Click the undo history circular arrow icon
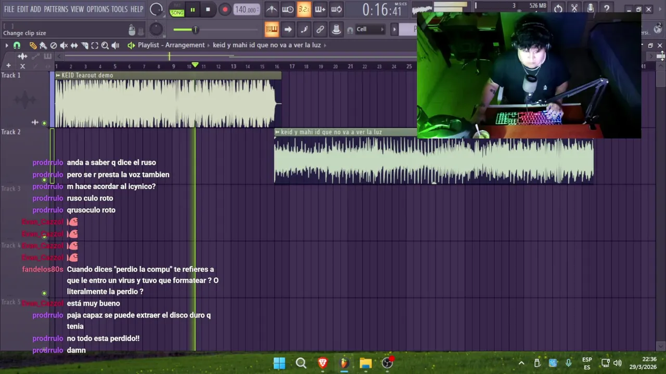 pos(558,9)
